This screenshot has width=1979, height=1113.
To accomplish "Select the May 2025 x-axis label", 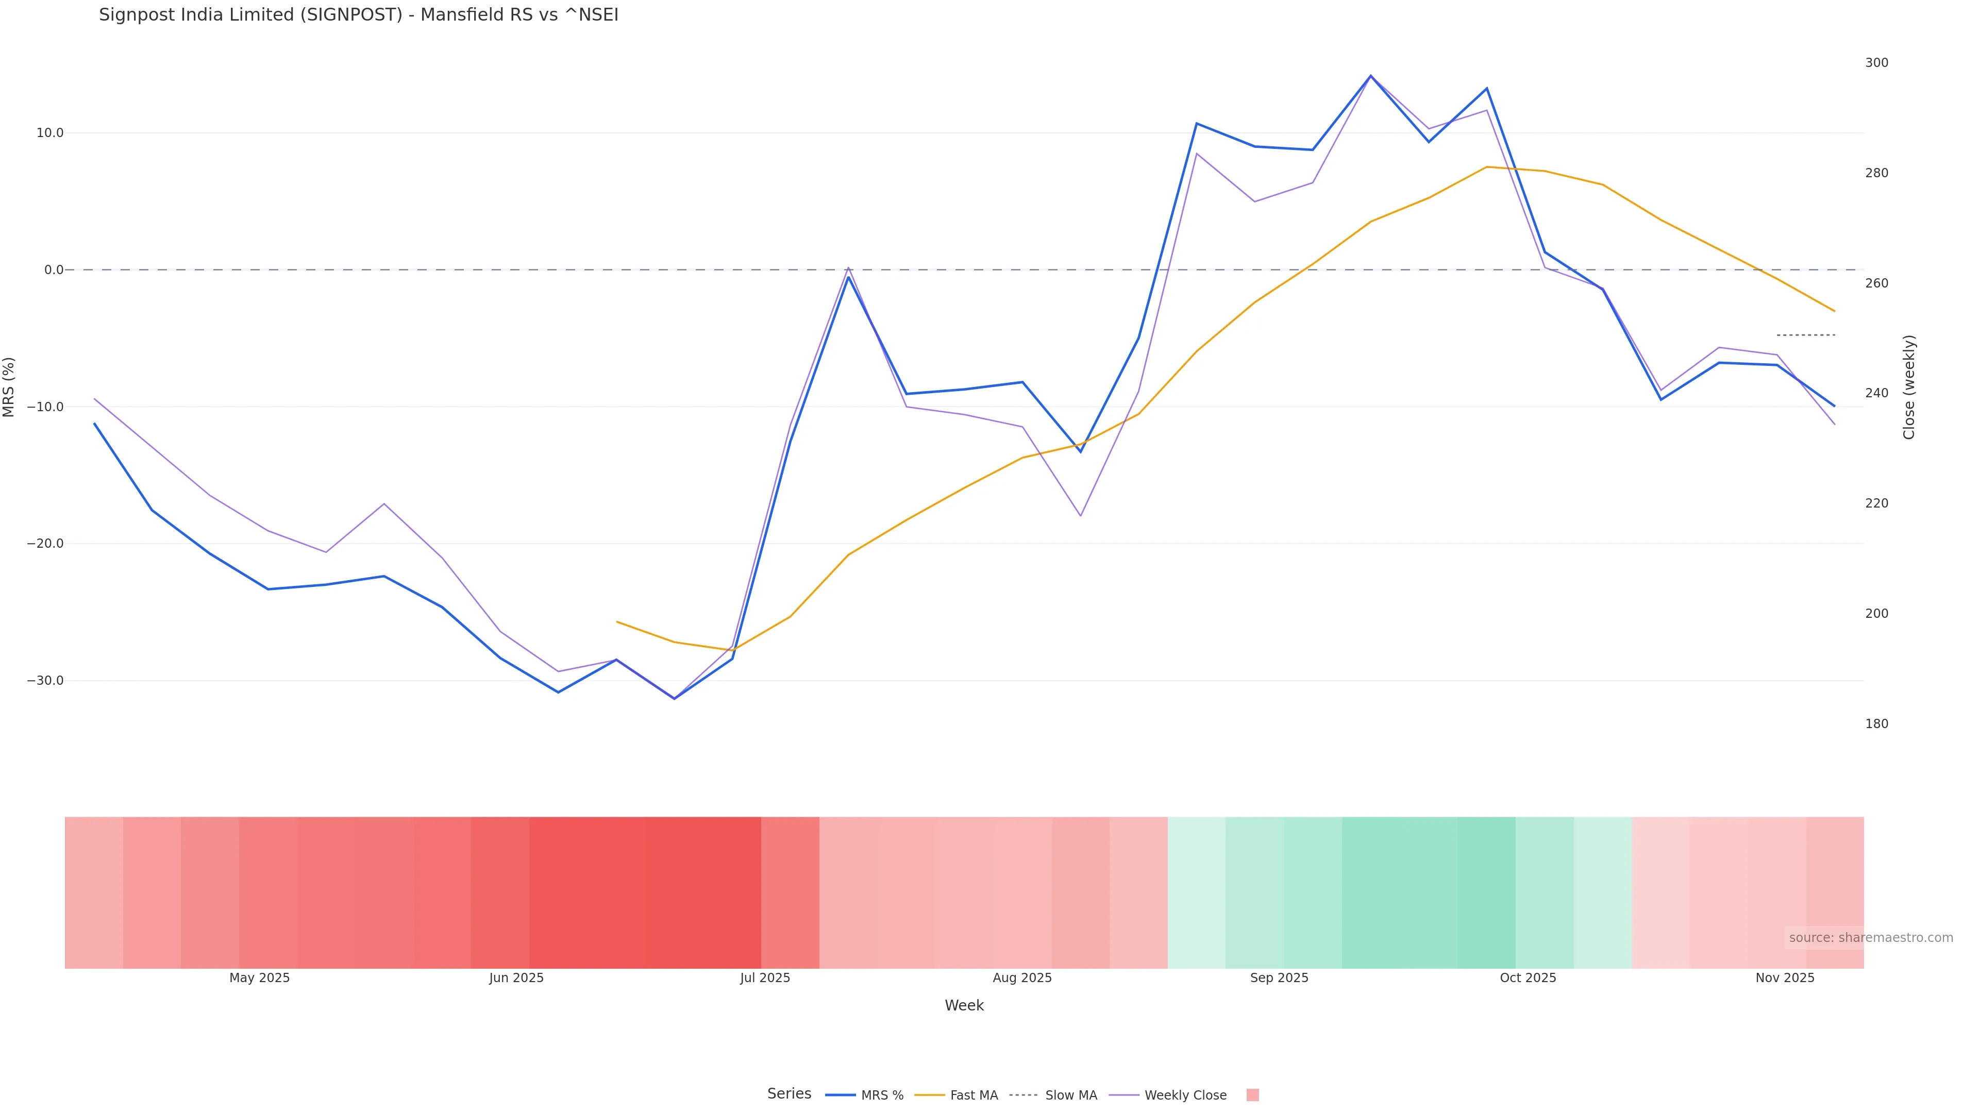I will (260, 978).
